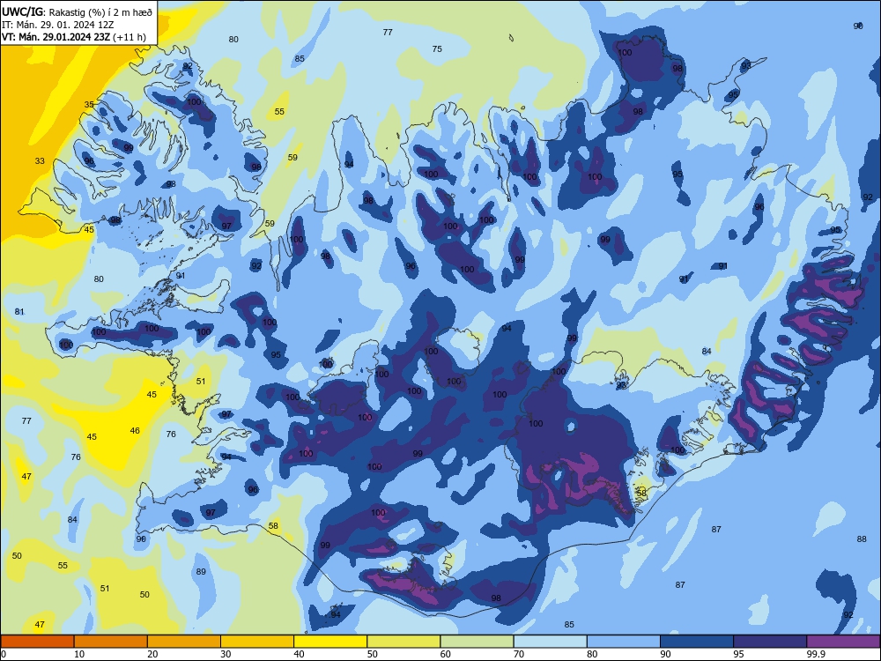Click the 'VT: Mán. 29.01.2024 23Z (+11 h)' line
The image size is (881, 661).
tap(74, 37)
